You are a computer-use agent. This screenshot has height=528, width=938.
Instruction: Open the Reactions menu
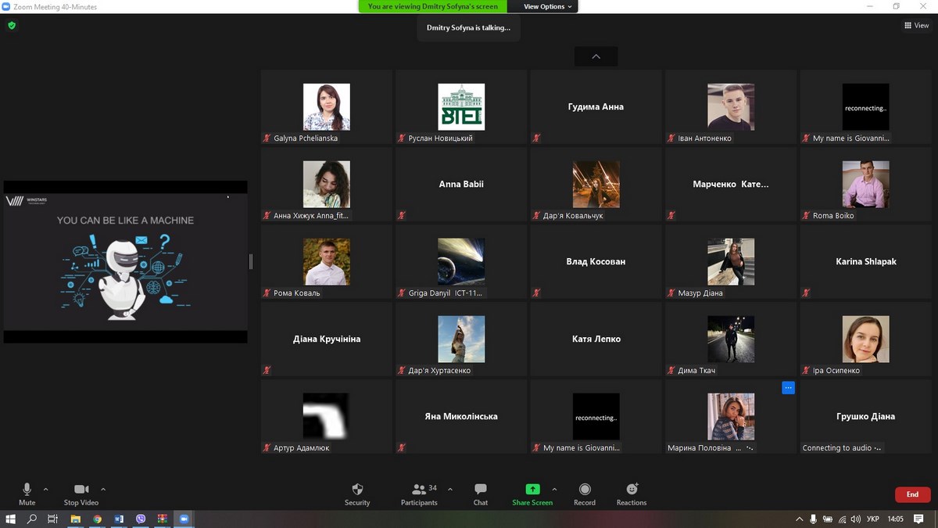pyautogui.click(x=632, y=493)
